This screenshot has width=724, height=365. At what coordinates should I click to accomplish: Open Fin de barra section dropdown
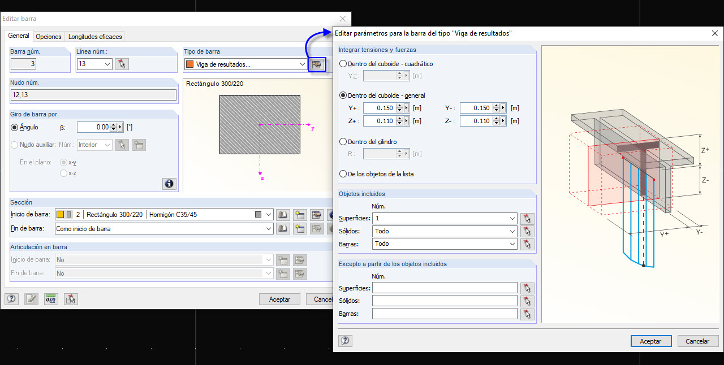(269, 229)
